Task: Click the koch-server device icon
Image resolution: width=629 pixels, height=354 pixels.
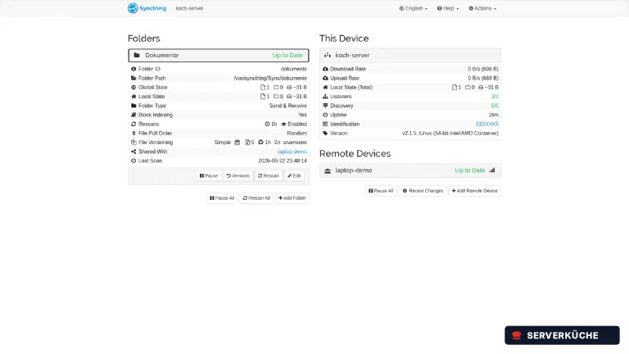Action: (x=328, y=56)
